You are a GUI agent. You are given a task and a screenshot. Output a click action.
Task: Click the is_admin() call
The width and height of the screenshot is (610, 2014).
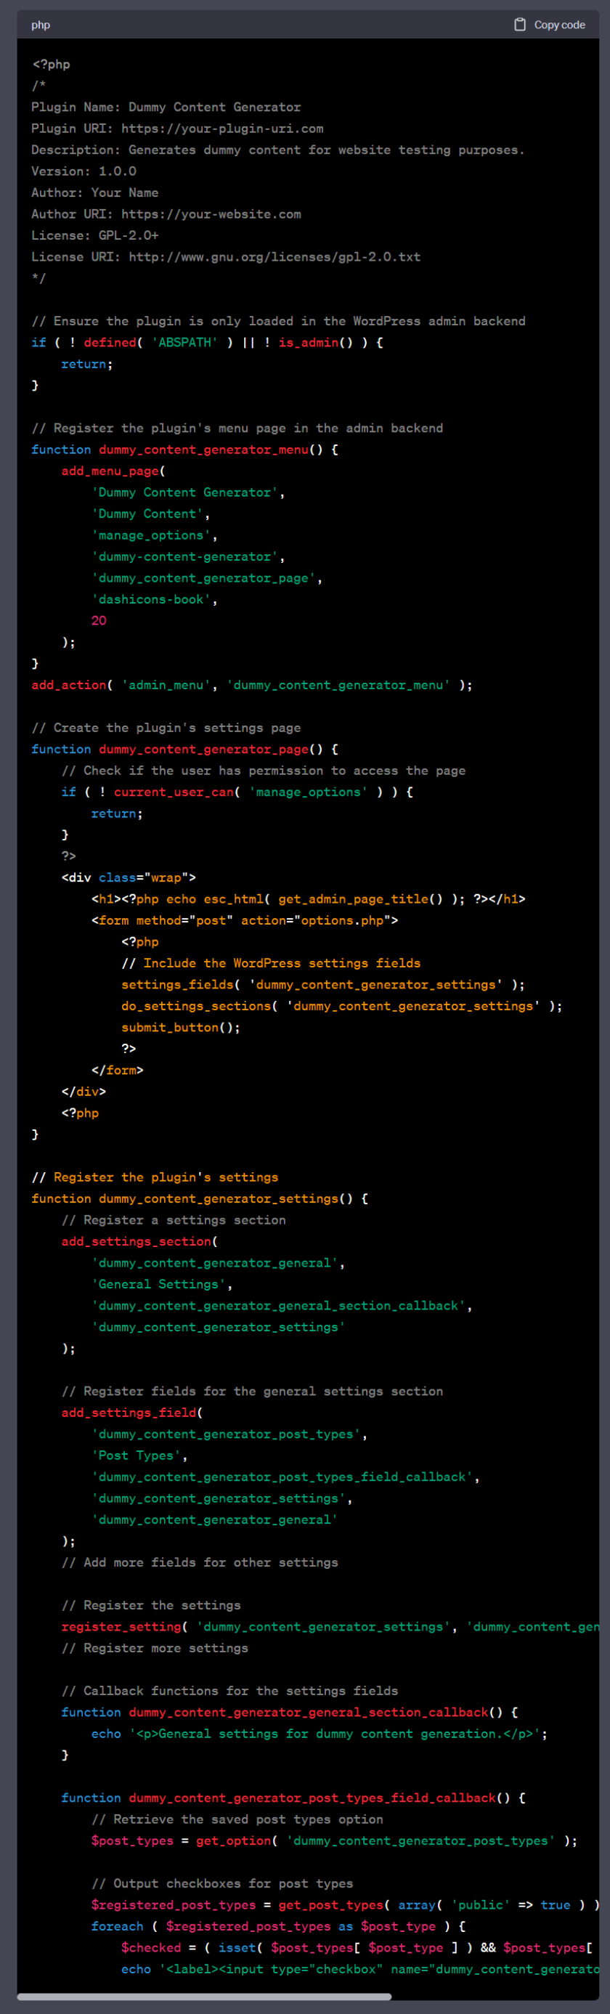pyautogui.click(x=316, y=342)
